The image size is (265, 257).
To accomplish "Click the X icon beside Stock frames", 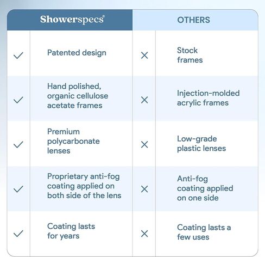I will (144, 56).
